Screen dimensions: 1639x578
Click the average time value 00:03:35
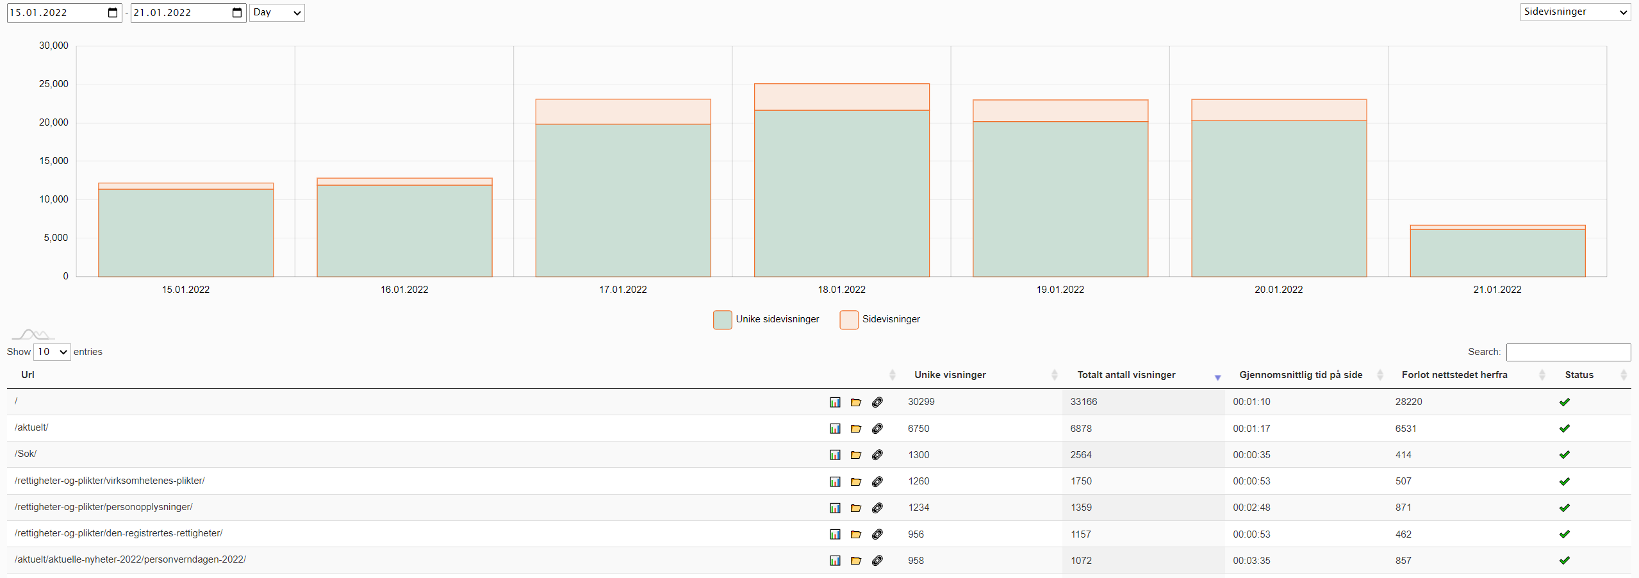click(1251, 561)
